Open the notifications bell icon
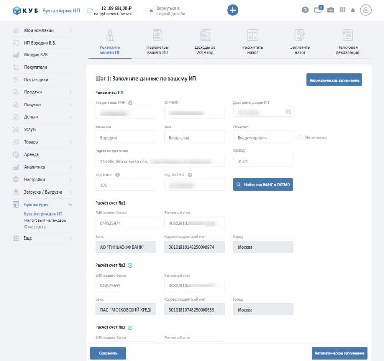This screenshot has height=361, width=384. [353, 10]
